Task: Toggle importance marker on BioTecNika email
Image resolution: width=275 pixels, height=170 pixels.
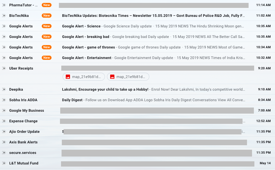Action: click(x=4, y=16)
